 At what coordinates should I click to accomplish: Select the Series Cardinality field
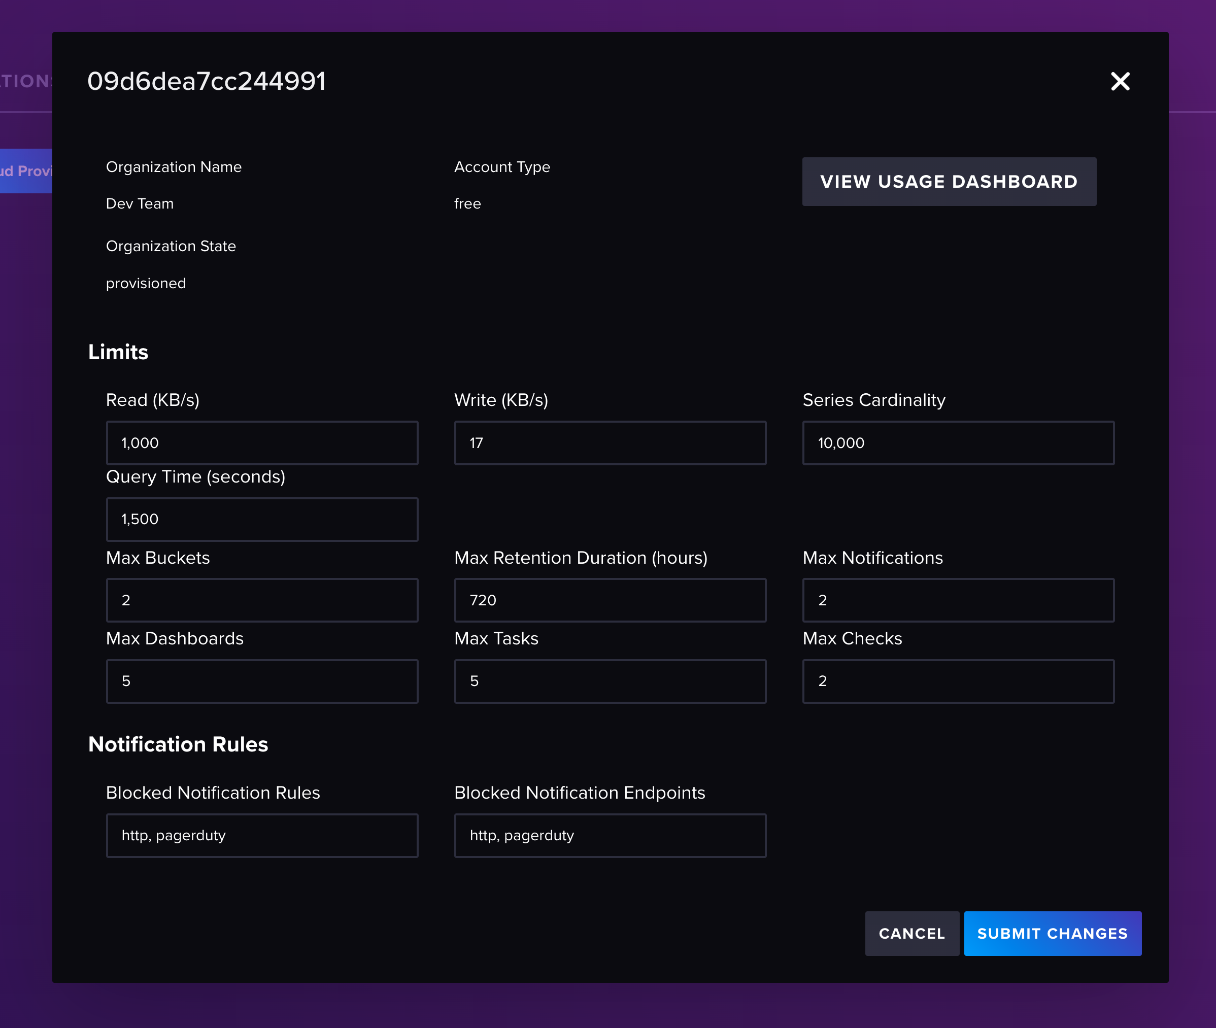(x=958, y=443)
